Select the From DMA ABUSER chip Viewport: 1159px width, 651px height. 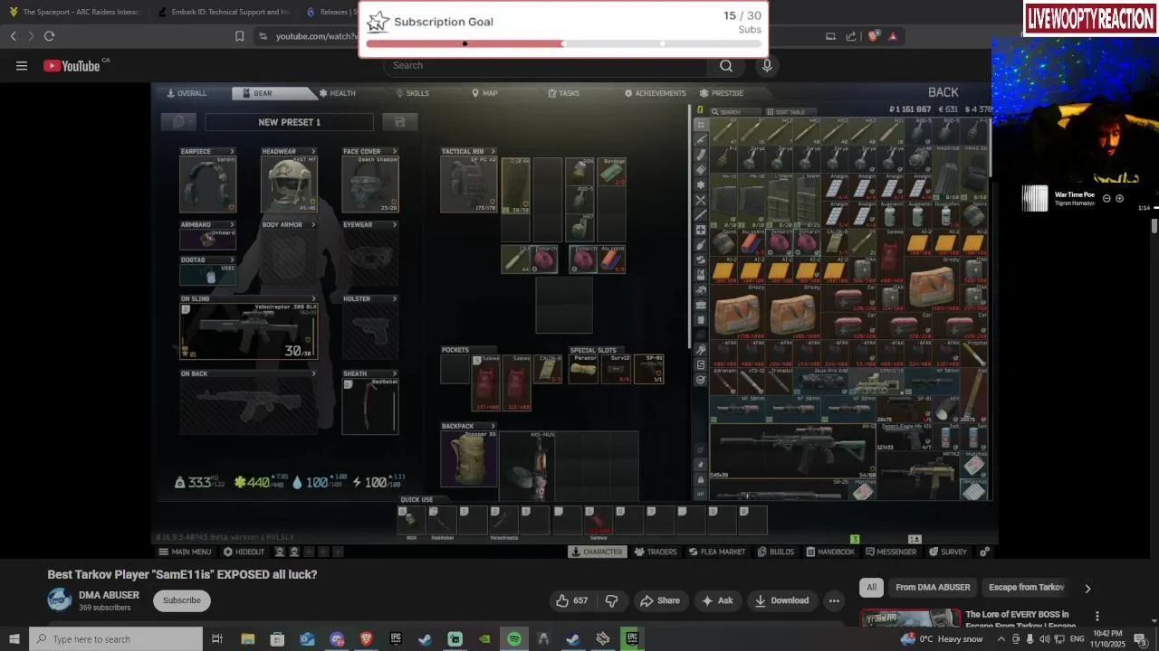click(x=933, y=588)
